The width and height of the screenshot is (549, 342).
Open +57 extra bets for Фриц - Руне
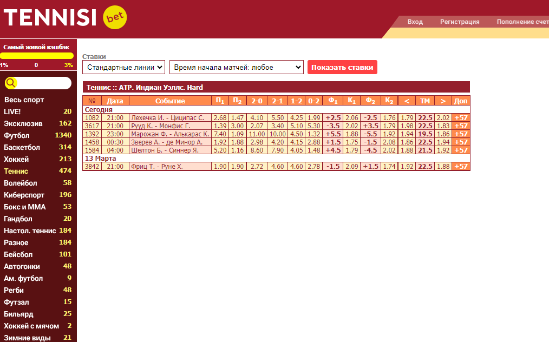[461, 166]
